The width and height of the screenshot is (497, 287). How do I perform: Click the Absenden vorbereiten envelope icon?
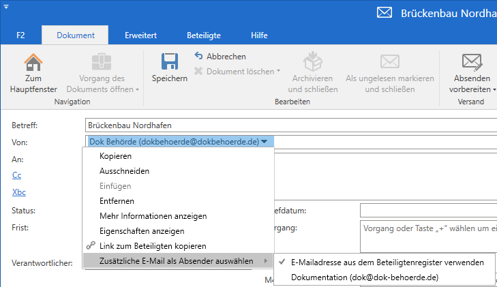coord(472,61)
